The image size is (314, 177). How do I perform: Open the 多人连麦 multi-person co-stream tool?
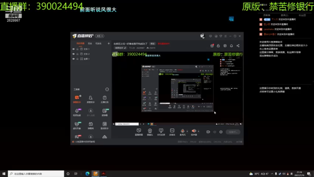click(91, 112)
